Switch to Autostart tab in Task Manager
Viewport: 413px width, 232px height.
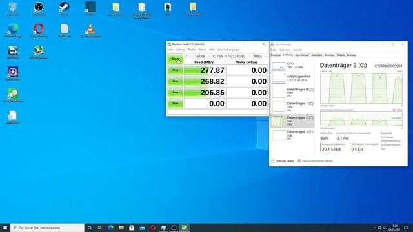(317, 55)
